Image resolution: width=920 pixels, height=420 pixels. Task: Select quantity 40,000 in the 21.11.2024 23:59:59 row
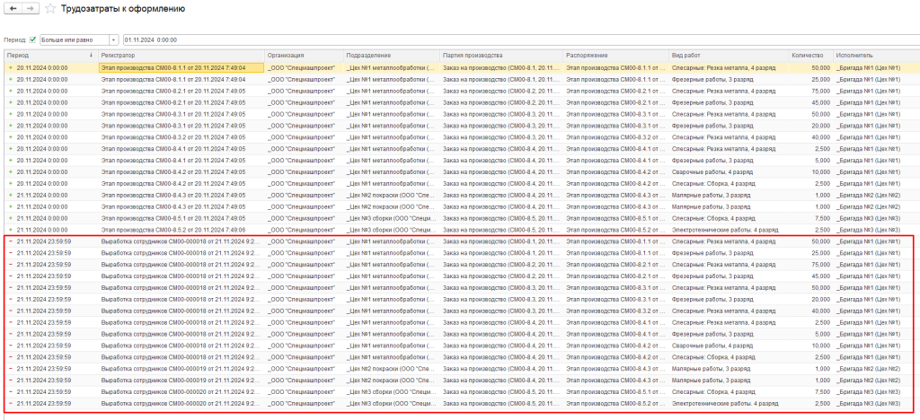tap(810, 311)
